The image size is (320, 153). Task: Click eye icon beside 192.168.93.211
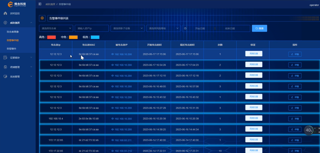pos(113,140)
